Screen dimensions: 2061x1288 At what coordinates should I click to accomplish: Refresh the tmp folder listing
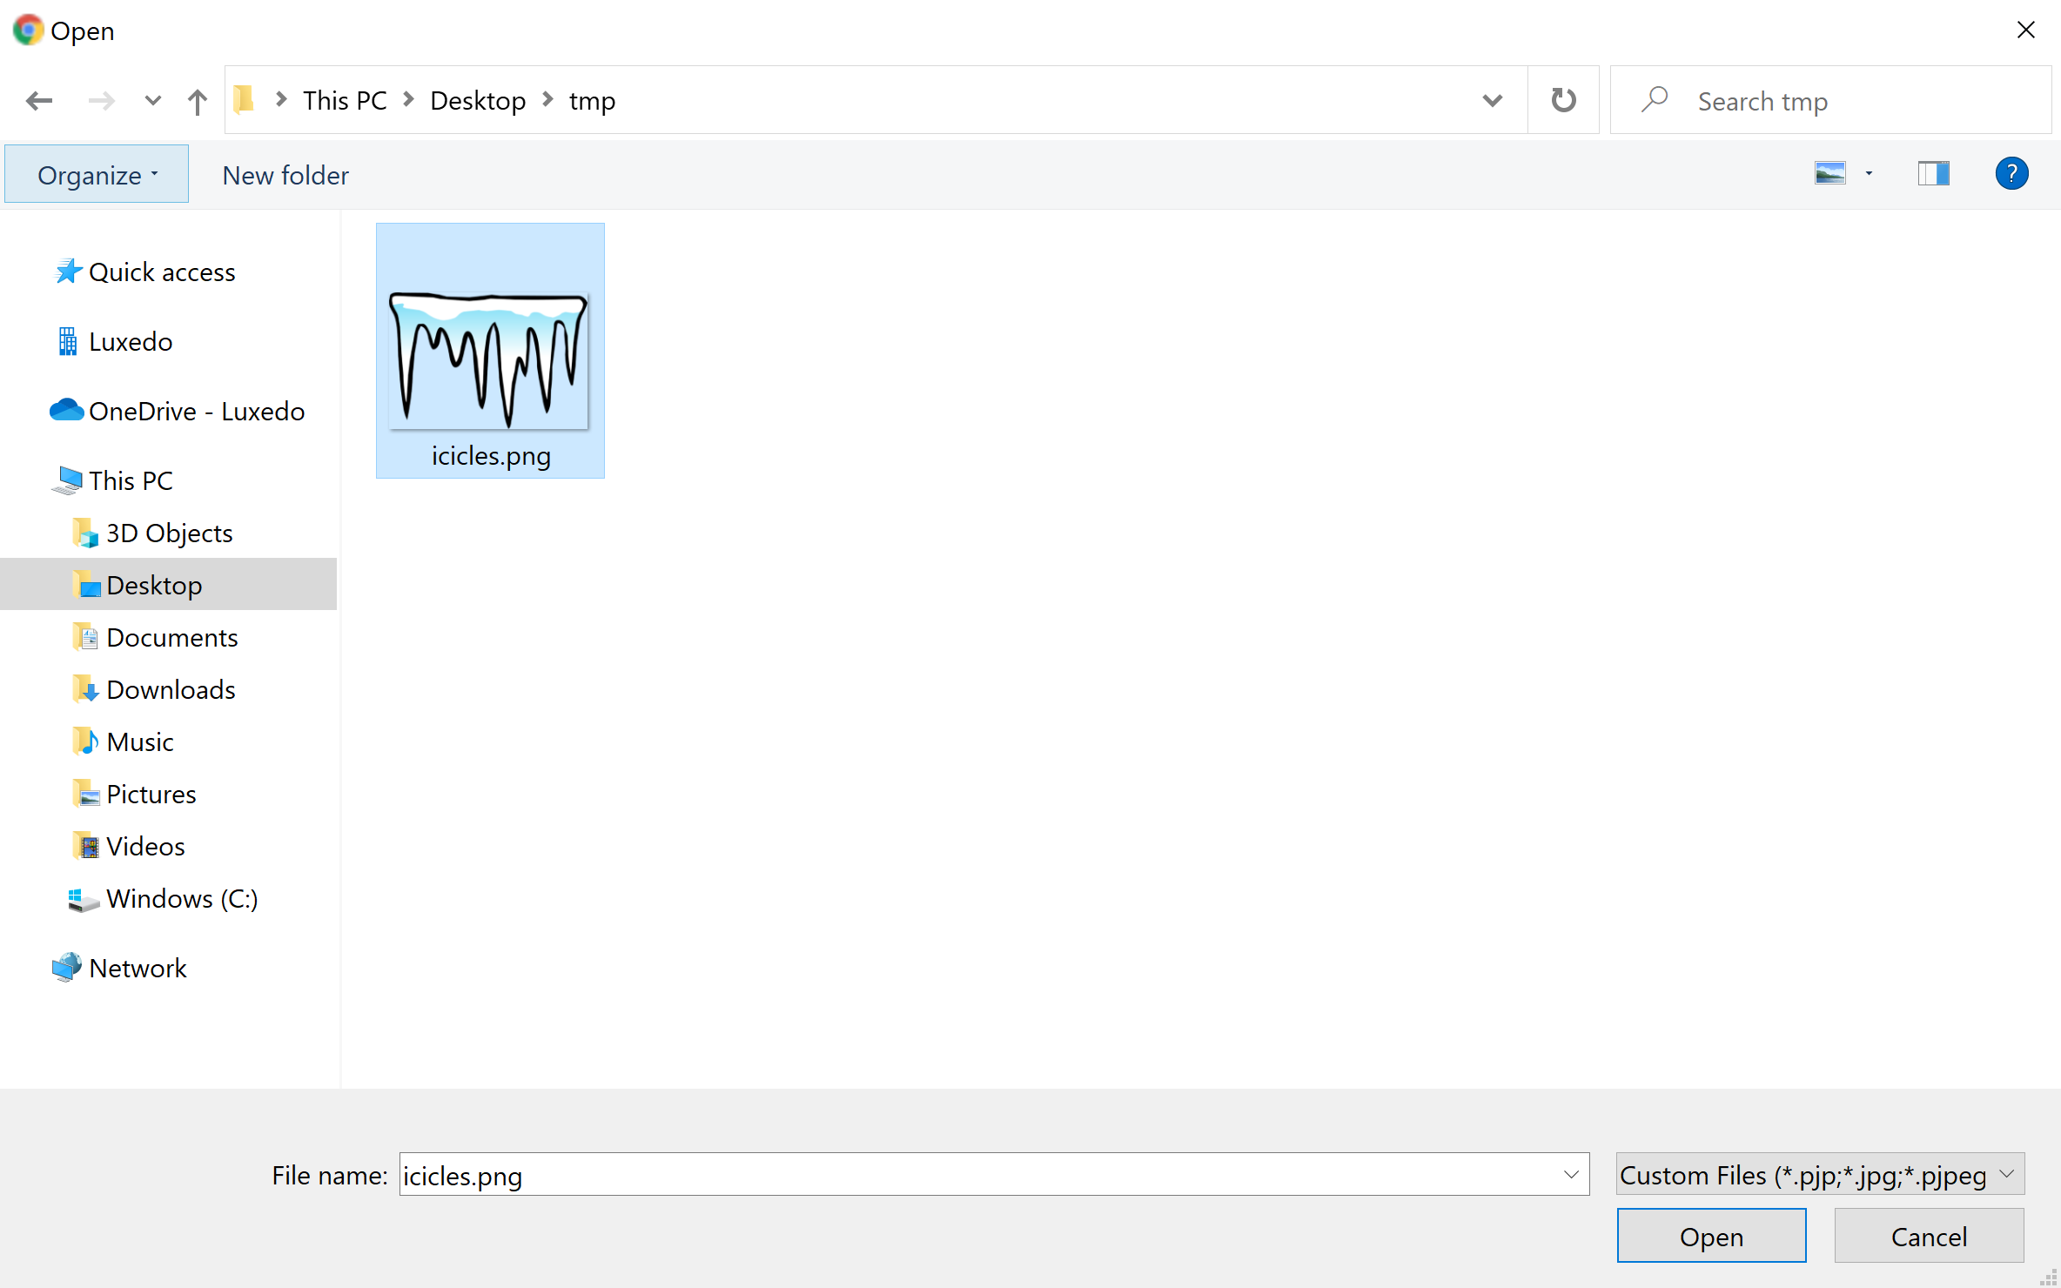[1563, 101]
